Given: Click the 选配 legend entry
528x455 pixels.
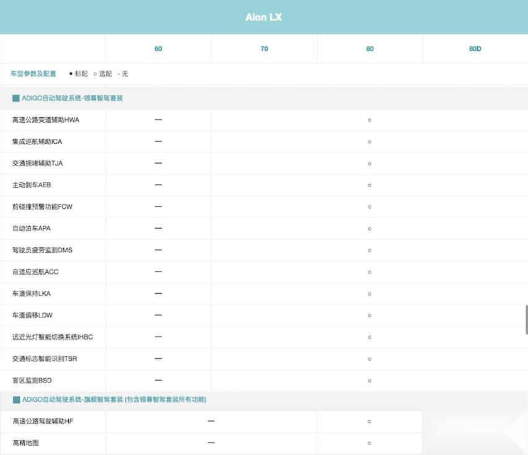Looking at the screenshot, I should click(x=102, y=74).
